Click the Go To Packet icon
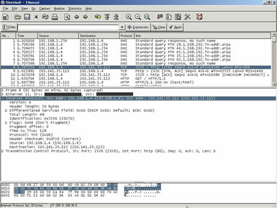The height and width of the screenshot is (208, 277). coord(98,17)
